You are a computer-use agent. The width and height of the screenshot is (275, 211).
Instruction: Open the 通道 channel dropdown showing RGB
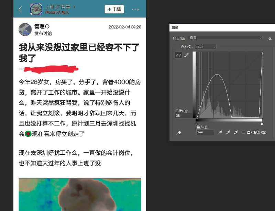pos(205,46)
